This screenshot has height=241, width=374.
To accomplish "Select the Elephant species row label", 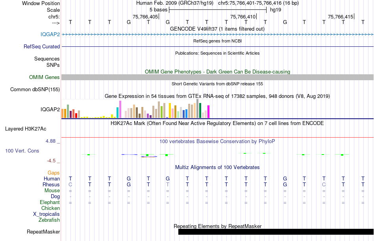I will coord(50,202).
